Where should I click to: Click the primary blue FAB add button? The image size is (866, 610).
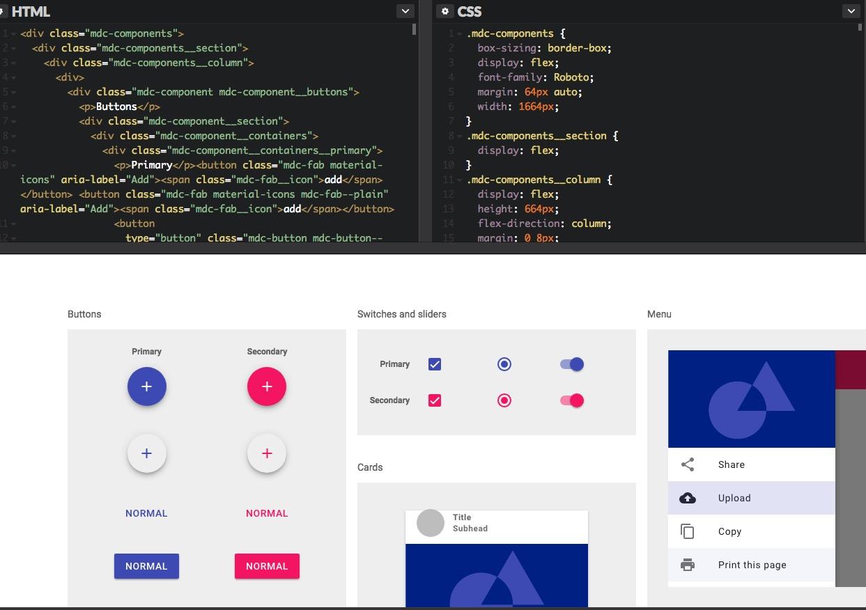[x=146, y=386]
